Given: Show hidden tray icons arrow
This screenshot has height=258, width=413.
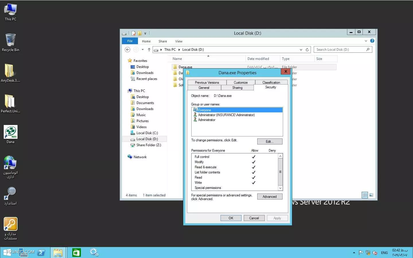Looking at the screenshot, I should click(354, 253).
